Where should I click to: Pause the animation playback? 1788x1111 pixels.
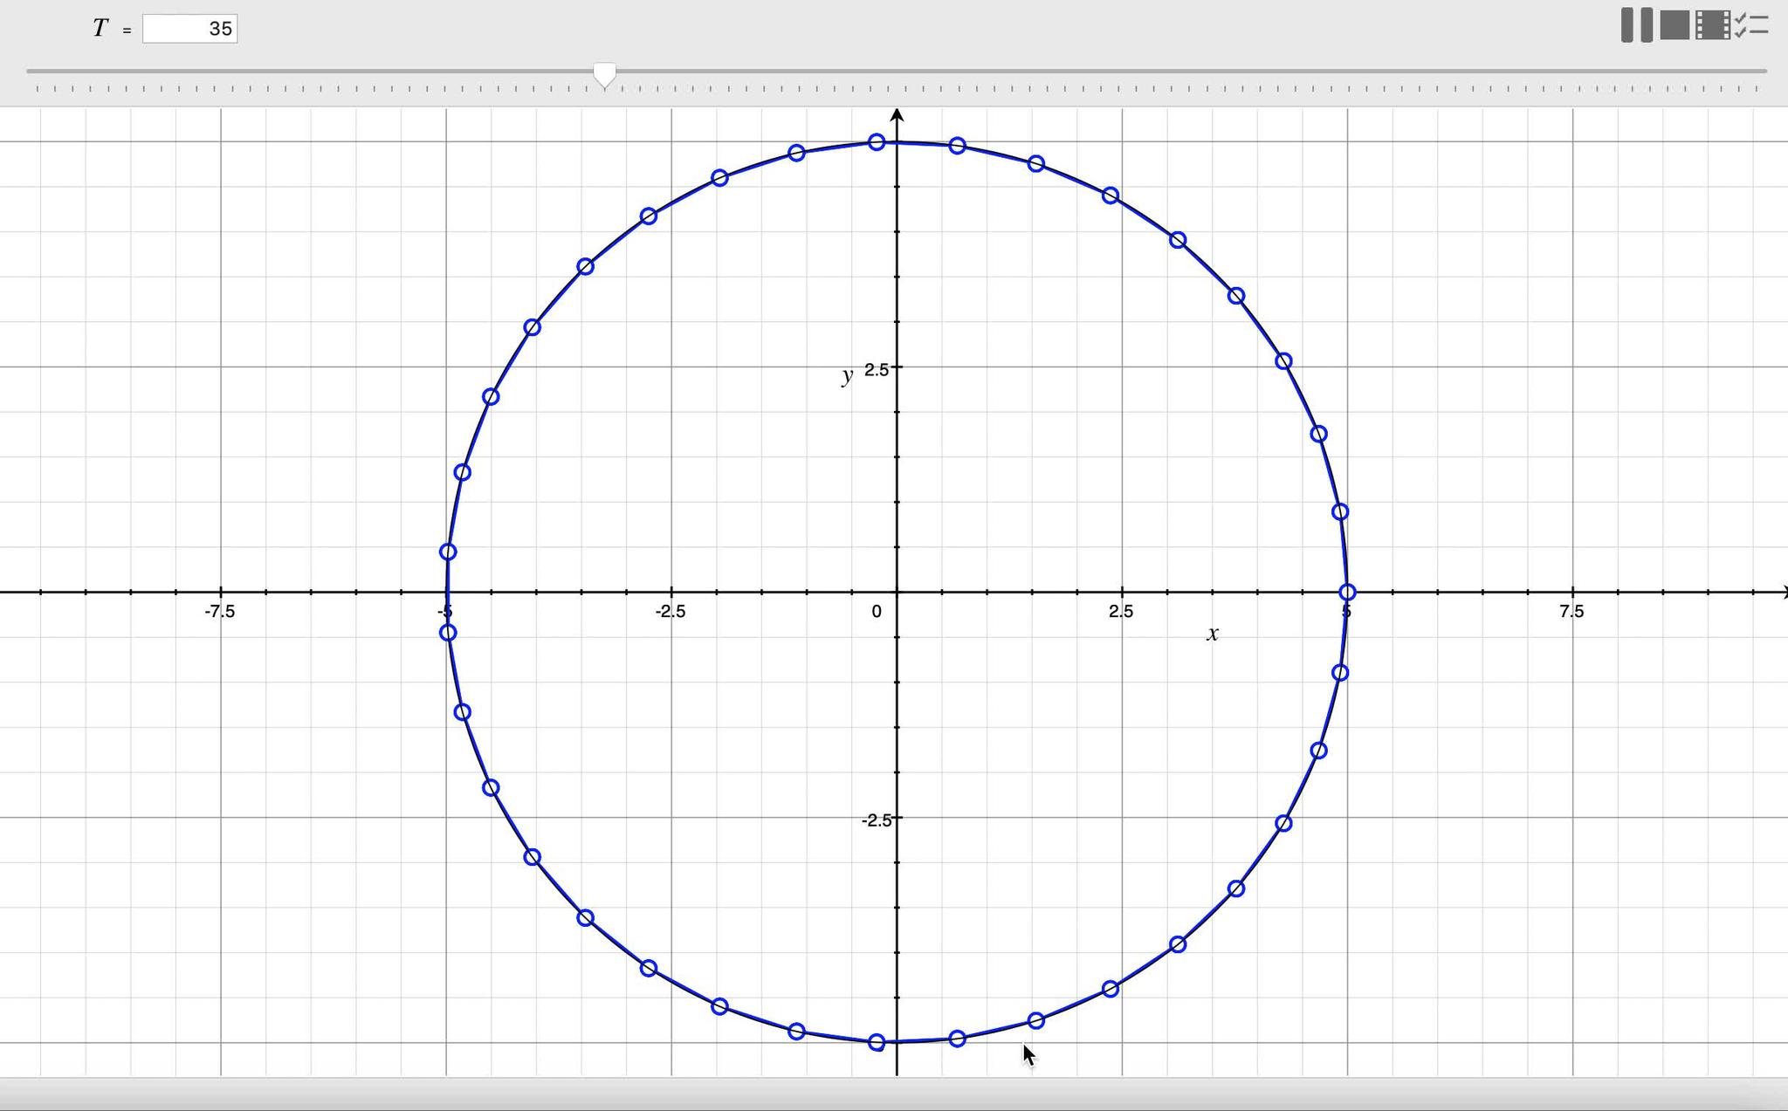pyautogui.click(x=1636, y=25)
